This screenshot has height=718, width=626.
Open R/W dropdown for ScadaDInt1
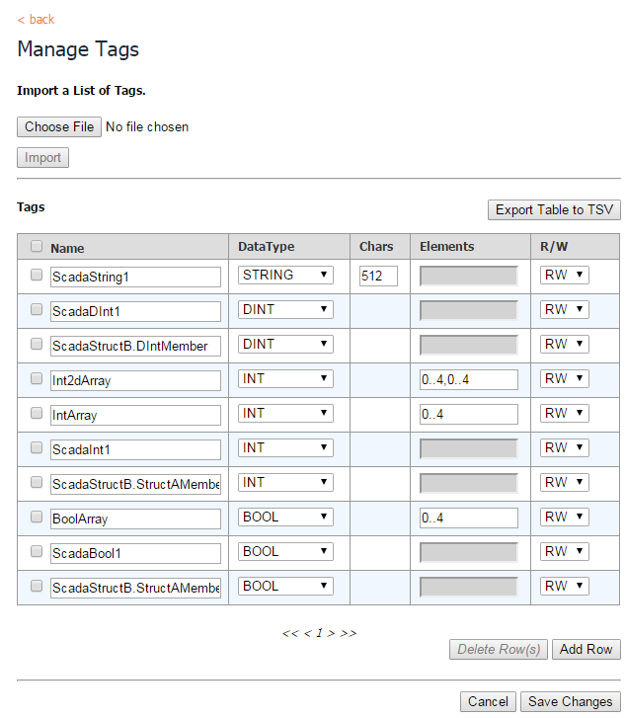[564, 309]
